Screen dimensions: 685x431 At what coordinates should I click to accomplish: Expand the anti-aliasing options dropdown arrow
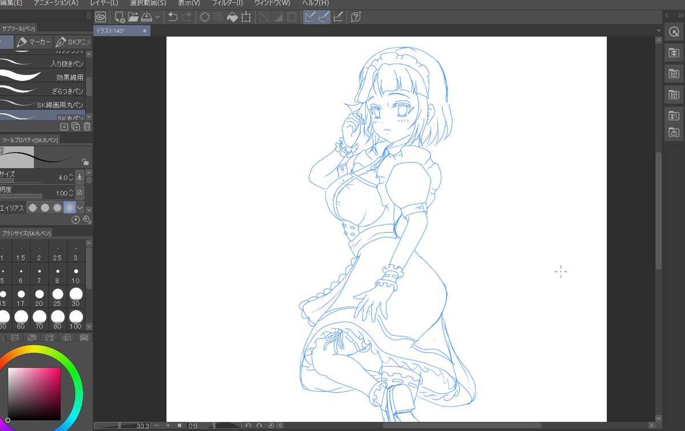point(80,208)
